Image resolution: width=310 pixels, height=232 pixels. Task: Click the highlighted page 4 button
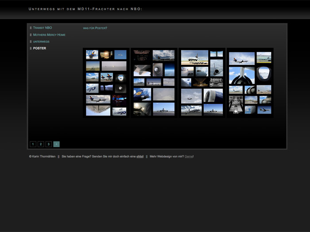point(57,144)
